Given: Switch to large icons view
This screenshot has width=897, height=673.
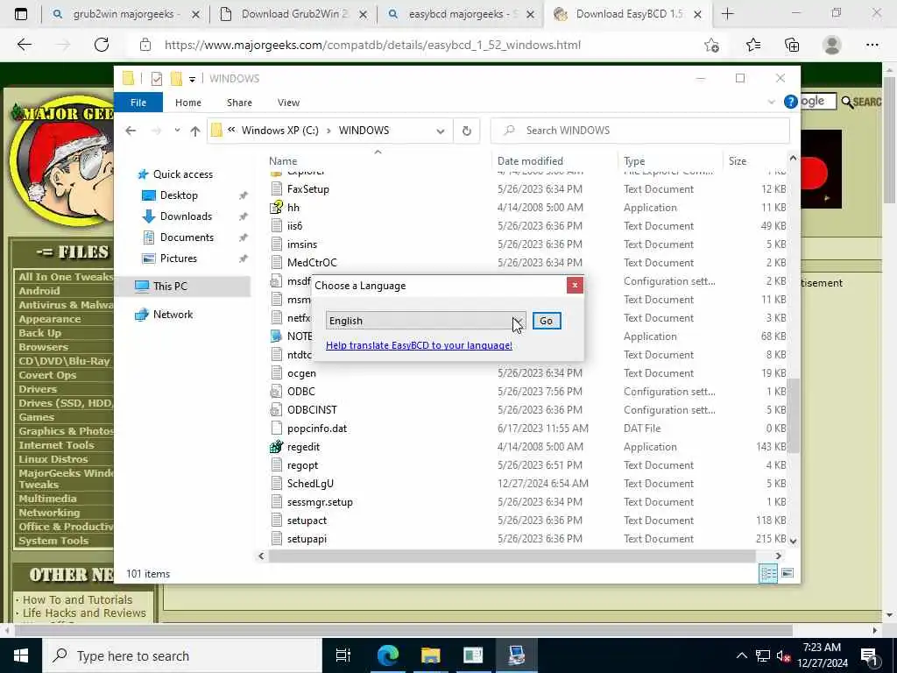Looking at the screenshot, I should tap(788, 573).
